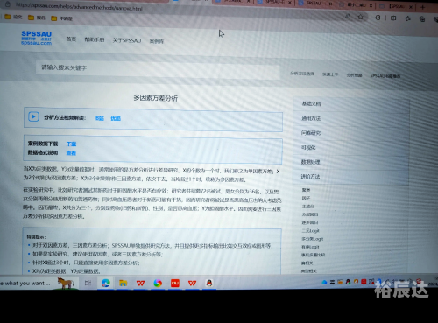Open the third bookmarks folder
Image resolution: width=438 pixels, height=323 pixels.
pos(61,18)
